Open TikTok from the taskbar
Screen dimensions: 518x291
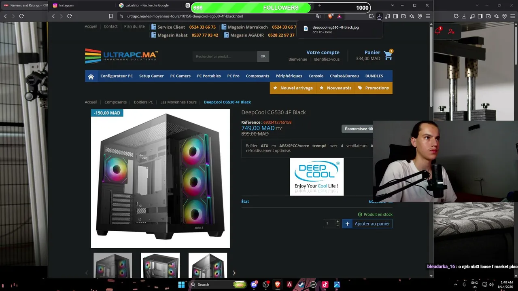[325, 285]
